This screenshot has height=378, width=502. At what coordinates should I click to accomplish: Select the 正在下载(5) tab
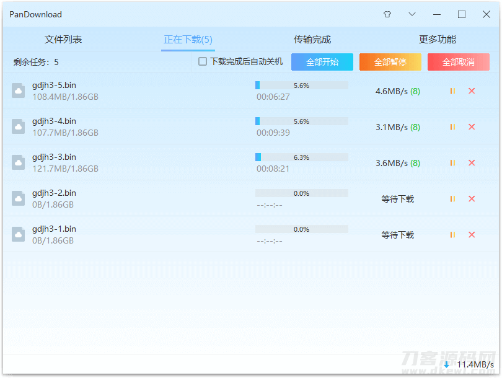[x=188, y=40]
